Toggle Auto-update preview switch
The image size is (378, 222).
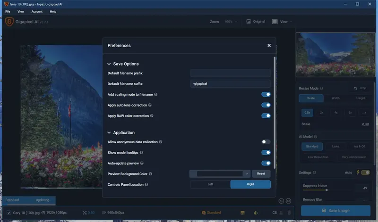pyautogui.click(x=266, y=163)
